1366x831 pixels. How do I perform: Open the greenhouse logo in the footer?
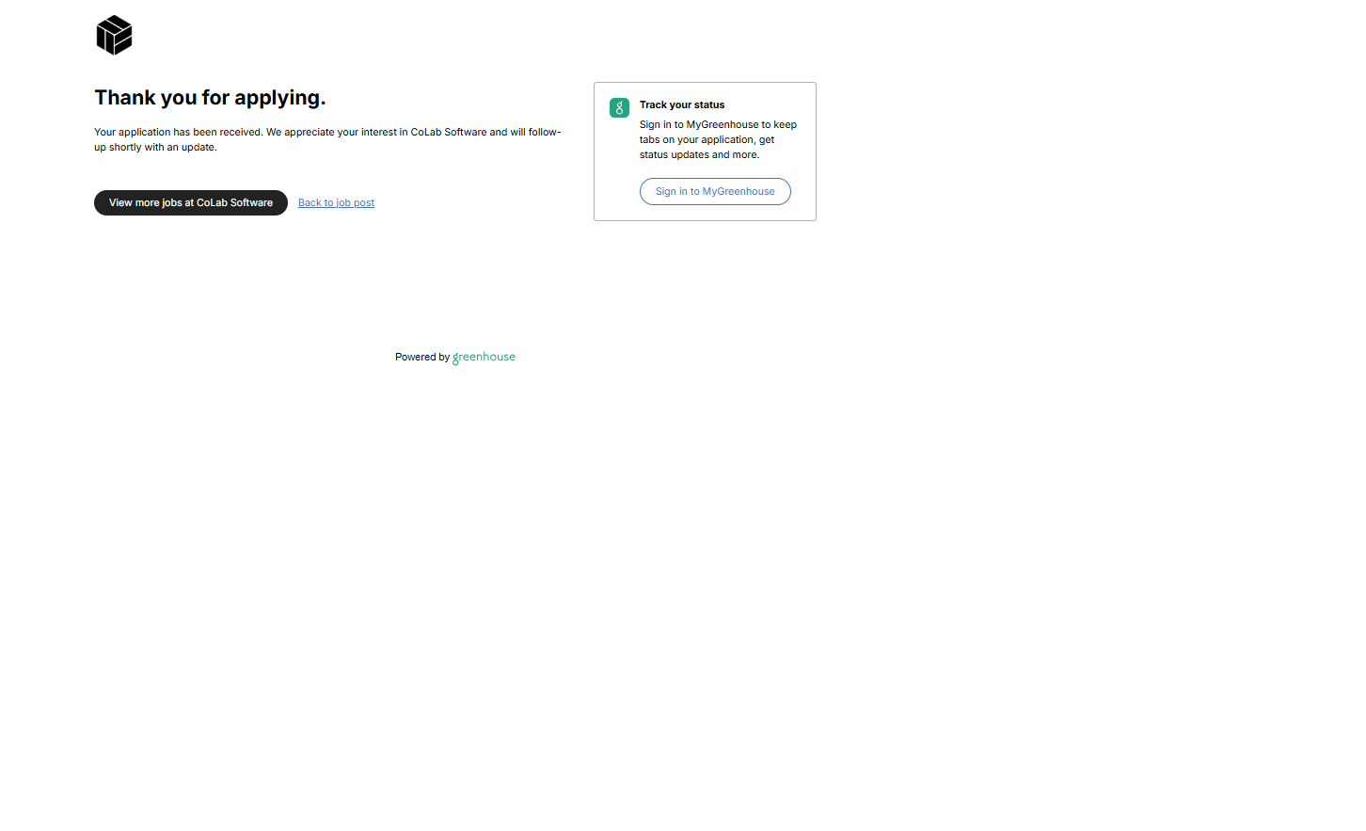pyautogui.click(x=484, y=358)
